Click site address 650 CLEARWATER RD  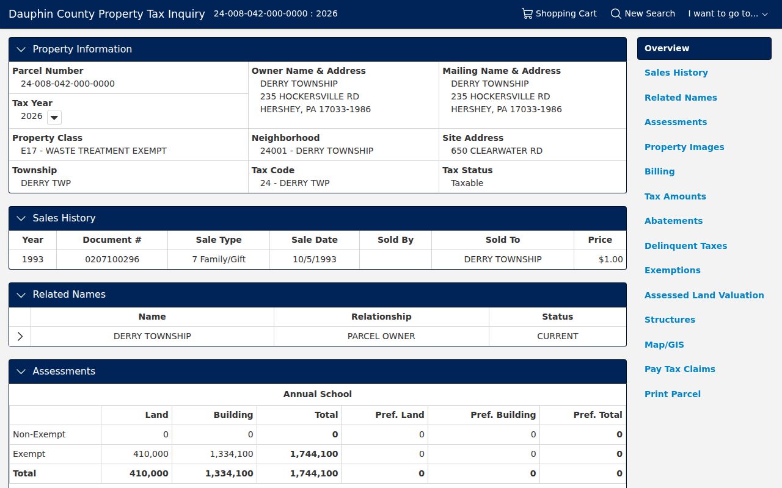[497, 151]
